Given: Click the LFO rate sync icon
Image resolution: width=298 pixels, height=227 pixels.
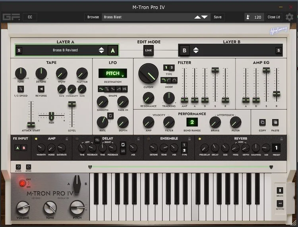Looking at the screenshot, I should click(110, 115).
